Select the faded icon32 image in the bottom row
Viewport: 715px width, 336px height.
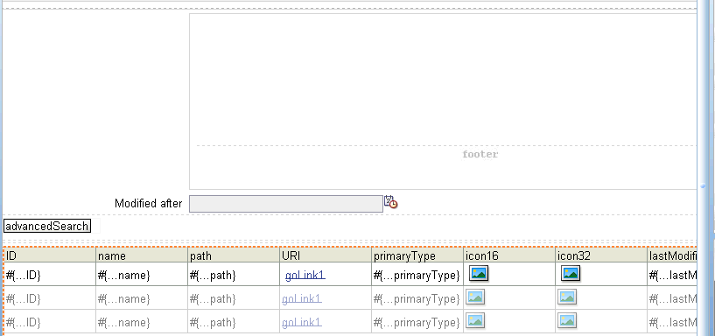(x=567, y=321)
